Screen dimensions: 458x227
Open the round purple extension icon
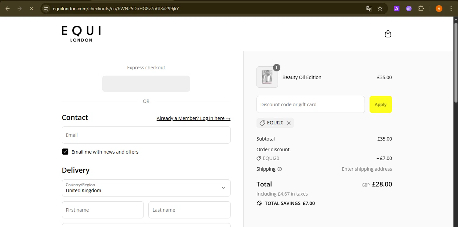click(409, 9)
